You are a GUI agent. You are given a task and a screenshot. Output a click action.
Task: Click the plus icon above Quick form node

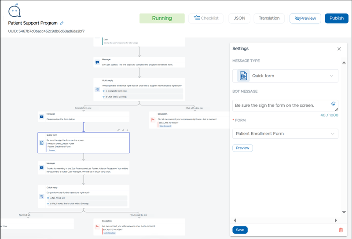pos(127,130)
